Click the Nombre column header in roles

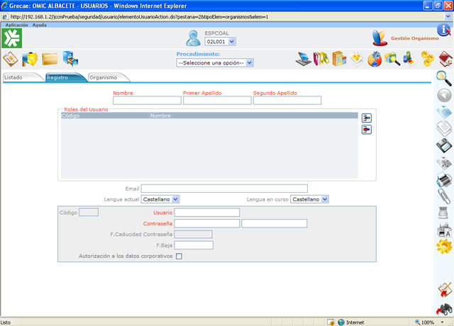point(160,116)
